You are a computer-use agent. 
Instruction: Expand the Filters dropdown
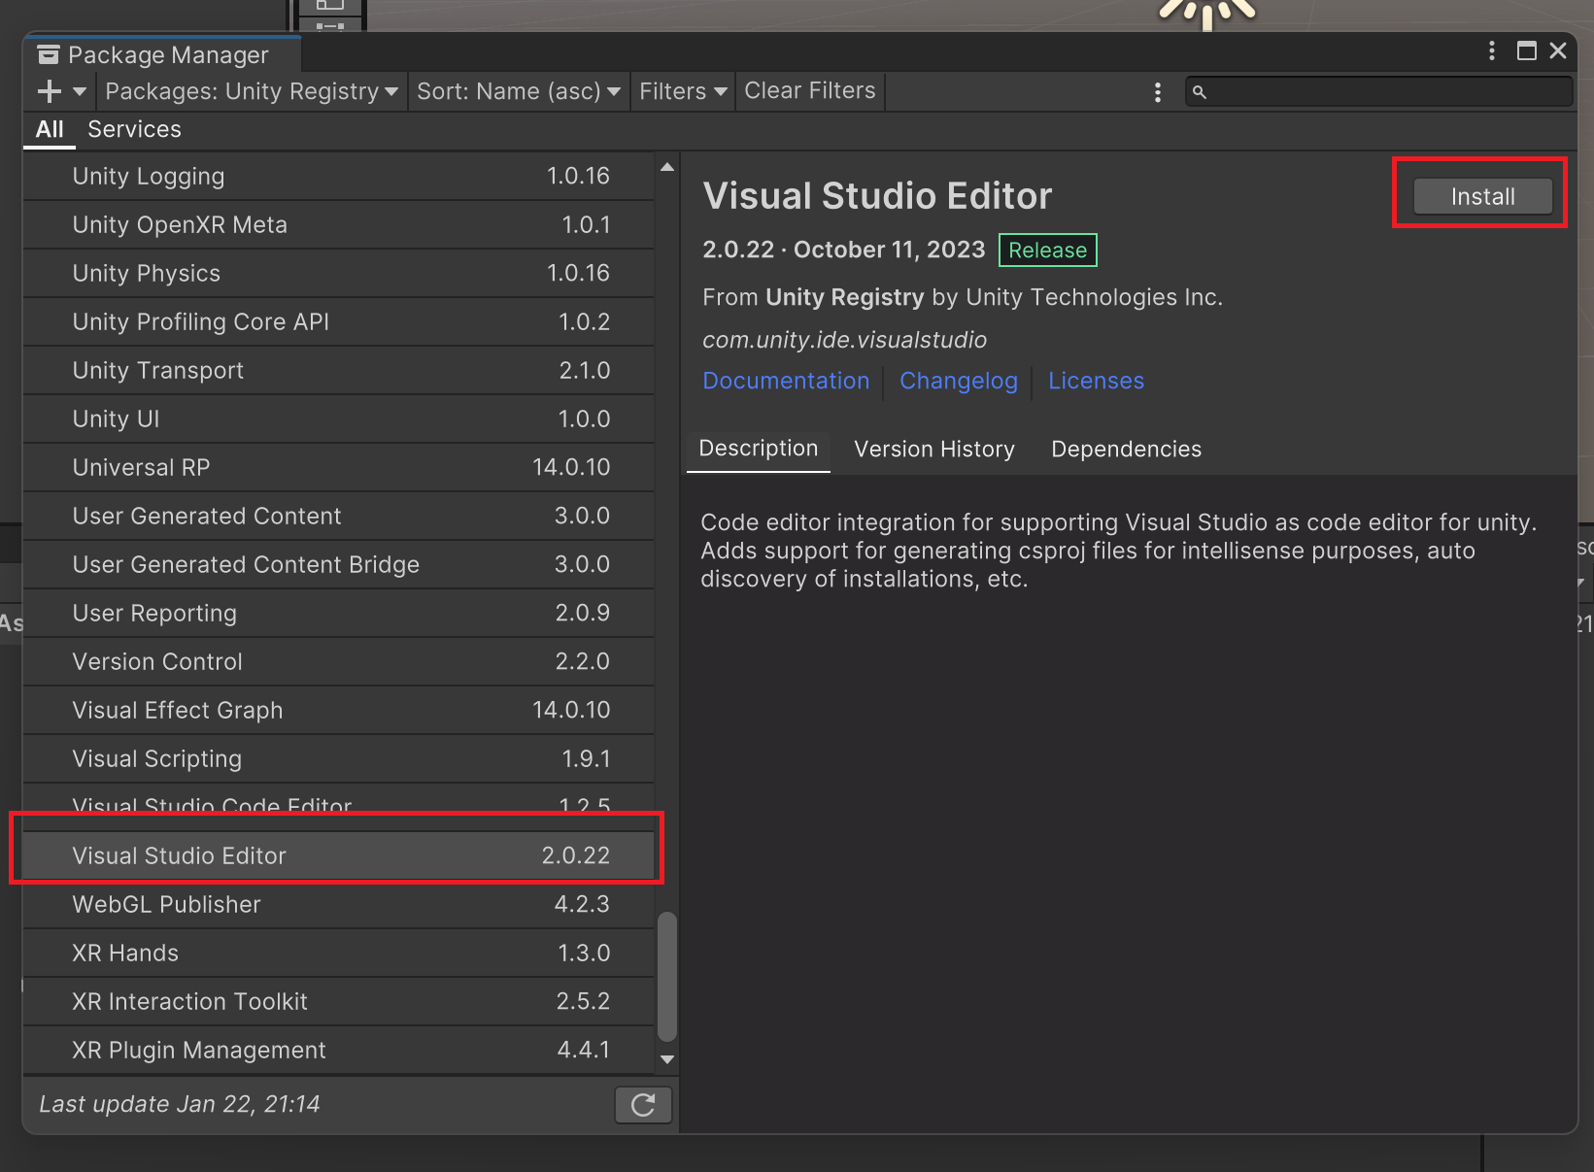click(683, 91)
